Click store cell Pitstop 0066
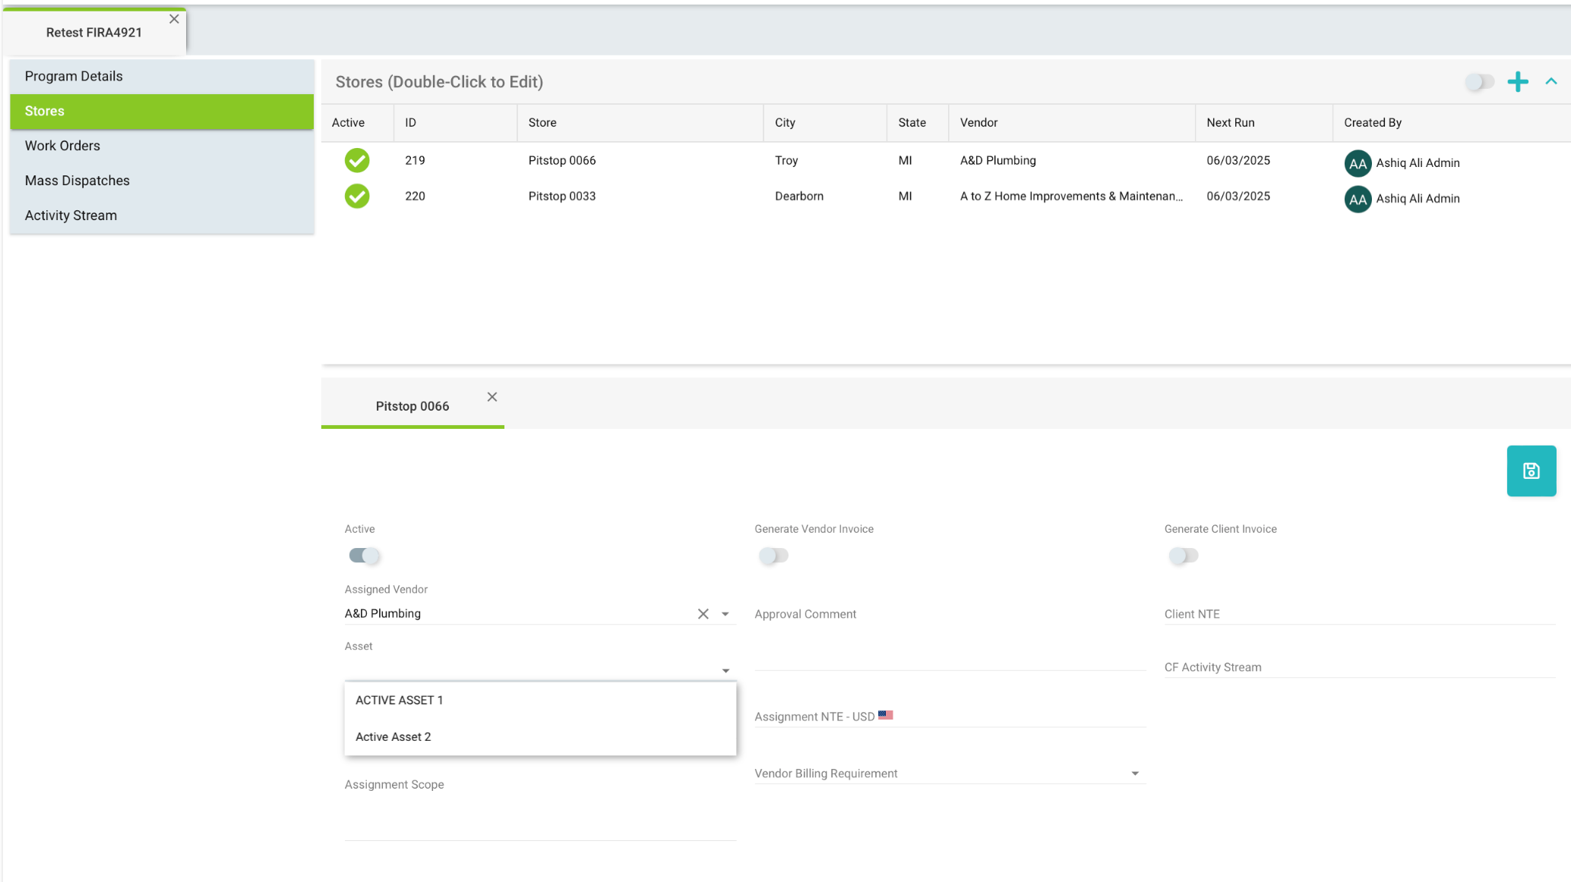Screen dimensions: 1571x882 click(x=562, y=161)
